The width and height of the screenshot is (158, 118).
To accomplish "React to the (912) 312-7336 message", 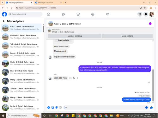I will pyautogui.click(x=70, y=78).
